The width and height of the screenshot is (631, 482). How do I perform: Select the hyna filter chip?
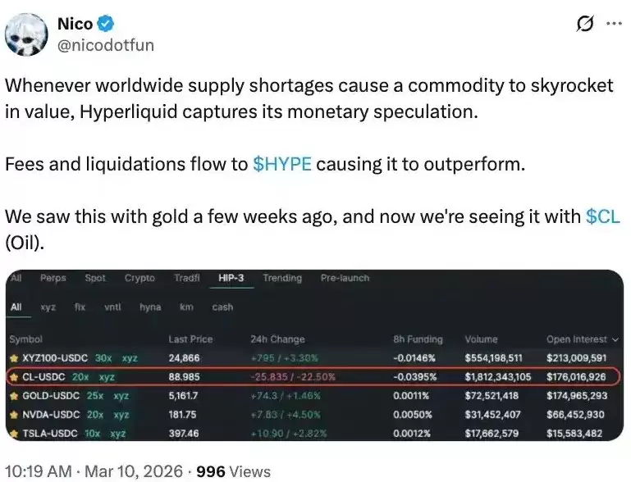click(x=150, y=307)
